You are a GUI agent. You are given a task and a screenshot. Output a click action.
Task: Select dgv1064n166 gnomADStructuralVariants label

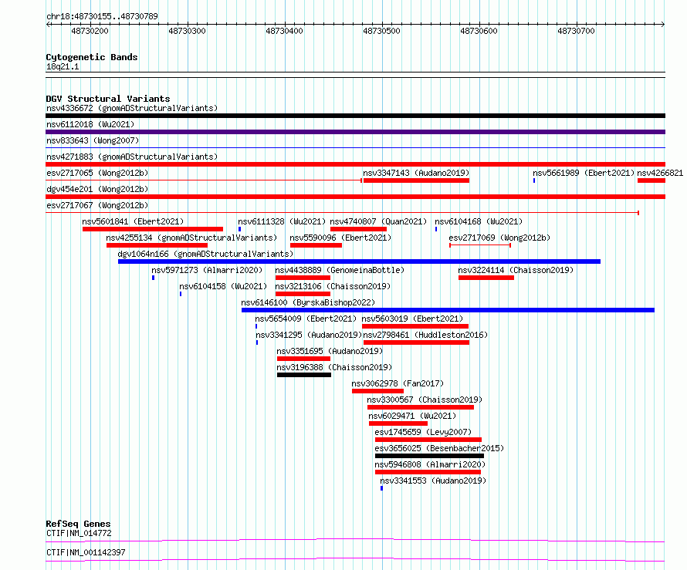click(205, 254)
